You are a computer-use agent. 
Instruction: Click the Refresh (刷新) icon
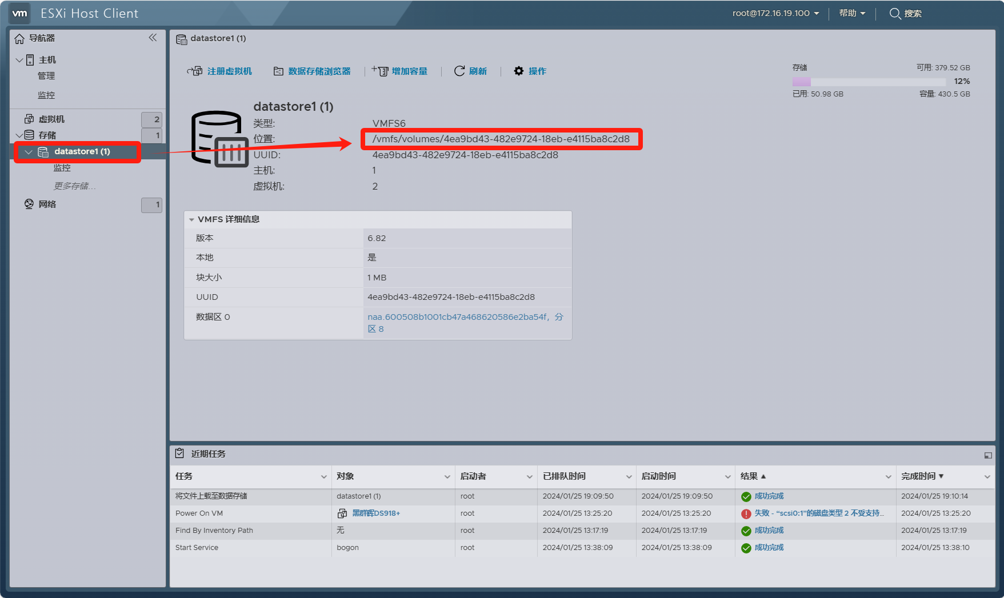(x=459, y=71)
